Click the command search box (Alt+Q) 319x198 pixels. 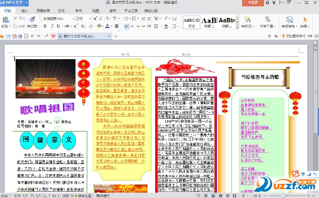[x=300, y=36]
